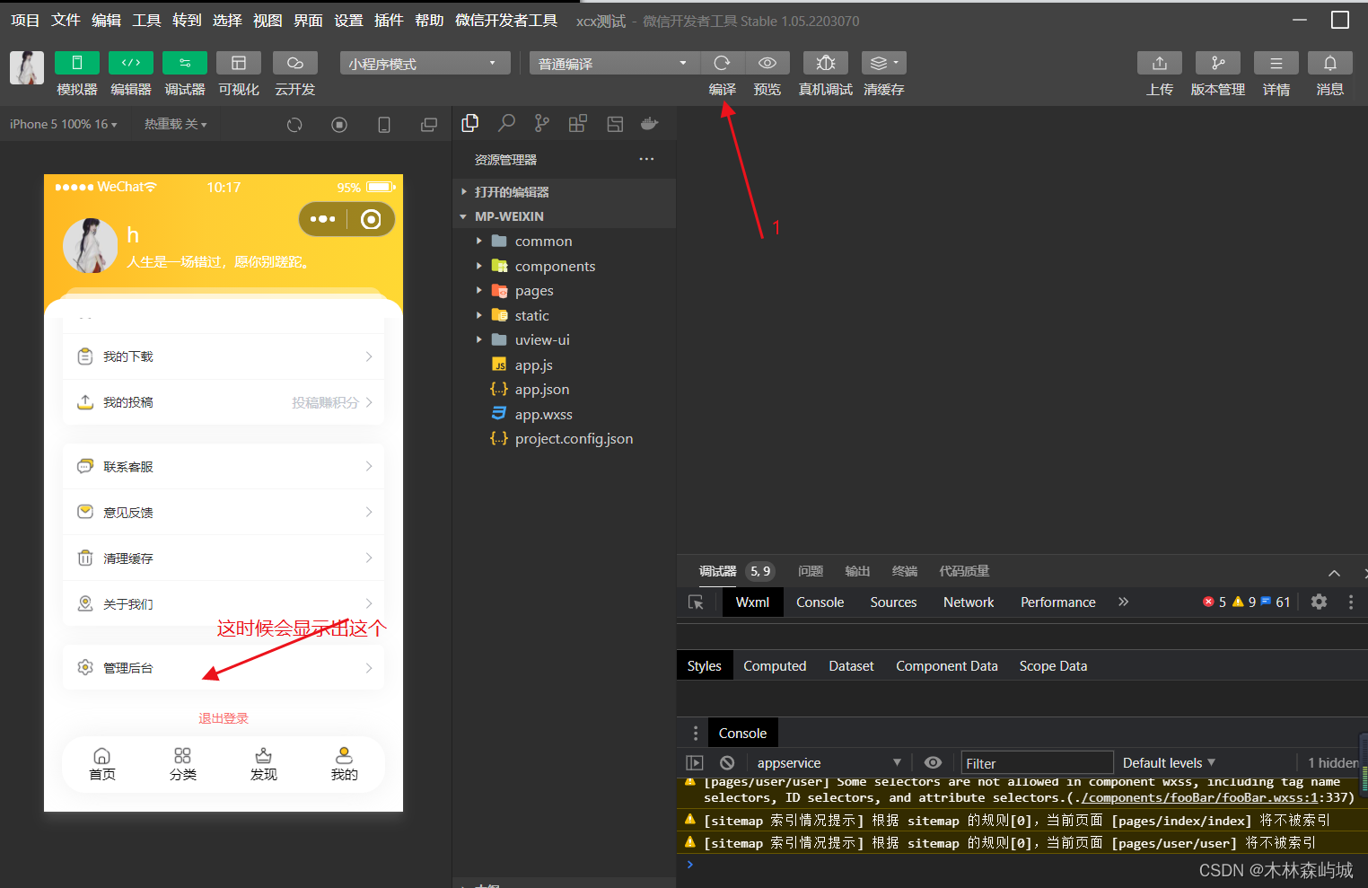Screen dimensions: 1368x888
Task: Switch to the Network devtools tab
Action: coord(969,602)
